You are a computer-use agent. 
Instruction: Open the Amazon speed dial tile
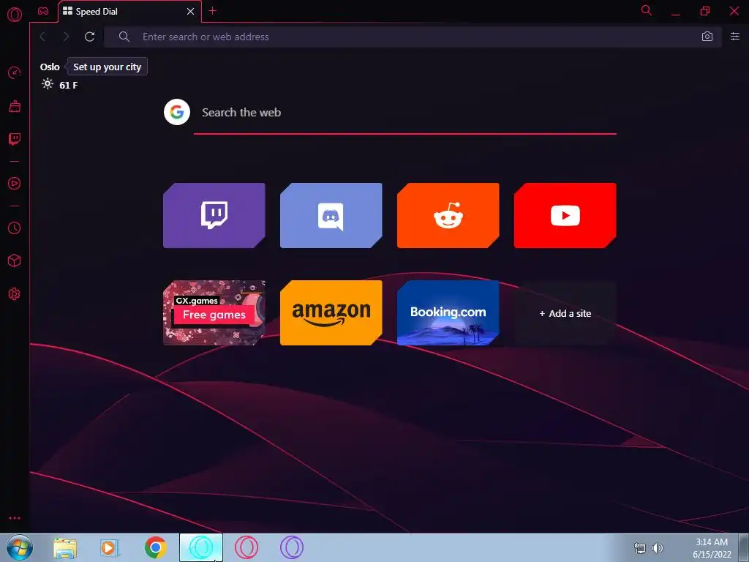point(331,313)
